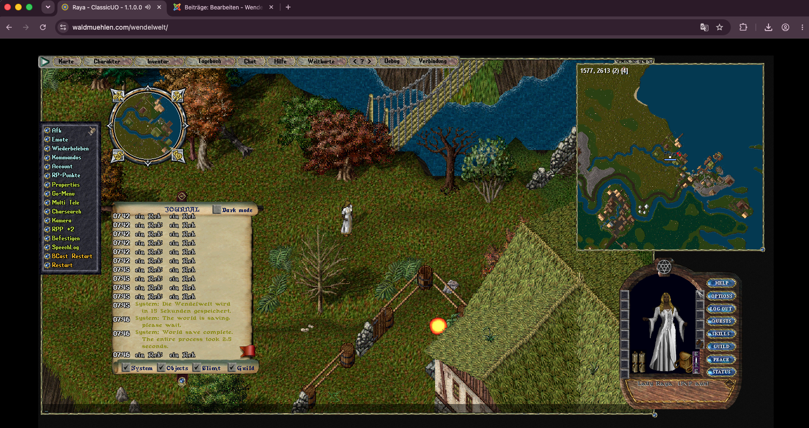This screenshot has height=428, width=809.
Task: Open the Tagebuch menu
Action: pos(210,62)
